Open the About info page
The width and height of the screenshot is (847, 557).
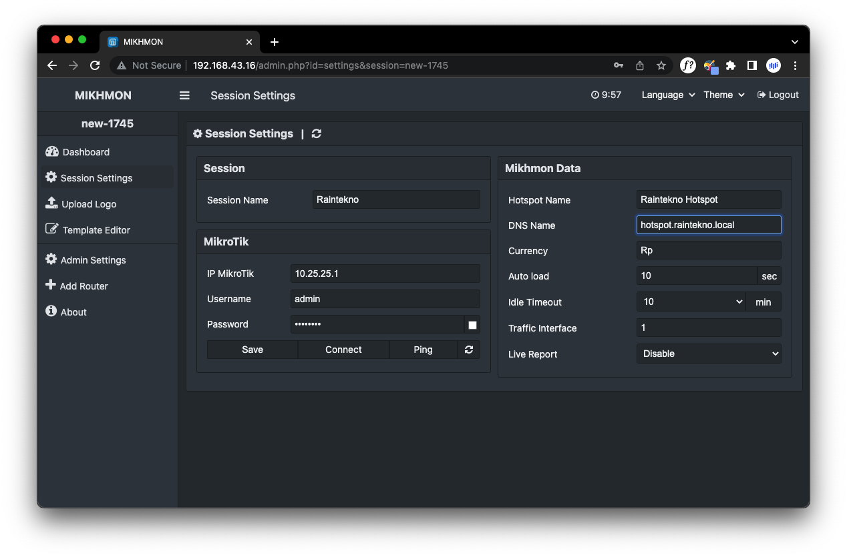click(x=73, y=312)
